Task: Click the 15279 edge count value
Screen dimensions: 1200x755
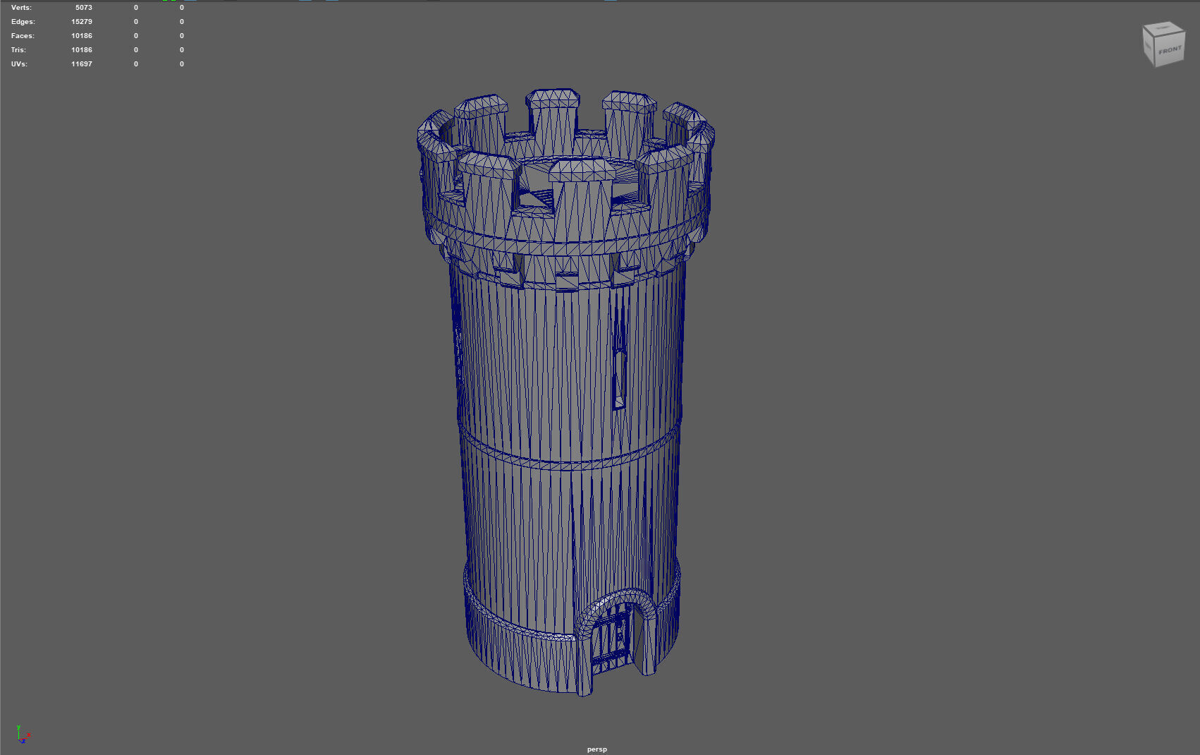Action: click(82, 22)
